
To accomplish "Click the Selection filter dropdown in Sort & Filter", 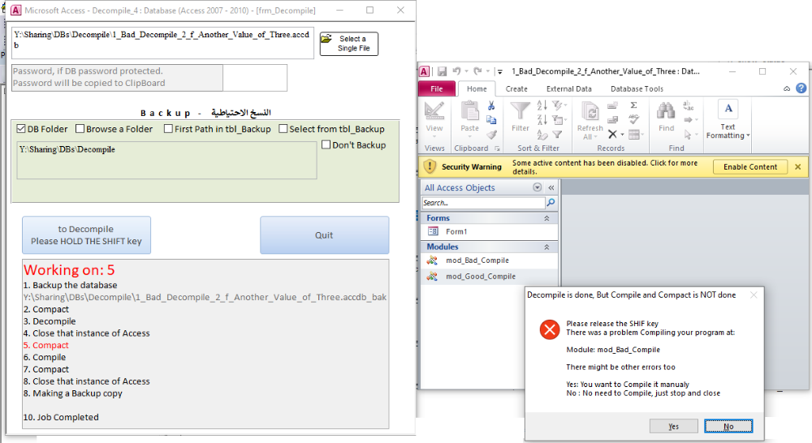I will point(559,105).
